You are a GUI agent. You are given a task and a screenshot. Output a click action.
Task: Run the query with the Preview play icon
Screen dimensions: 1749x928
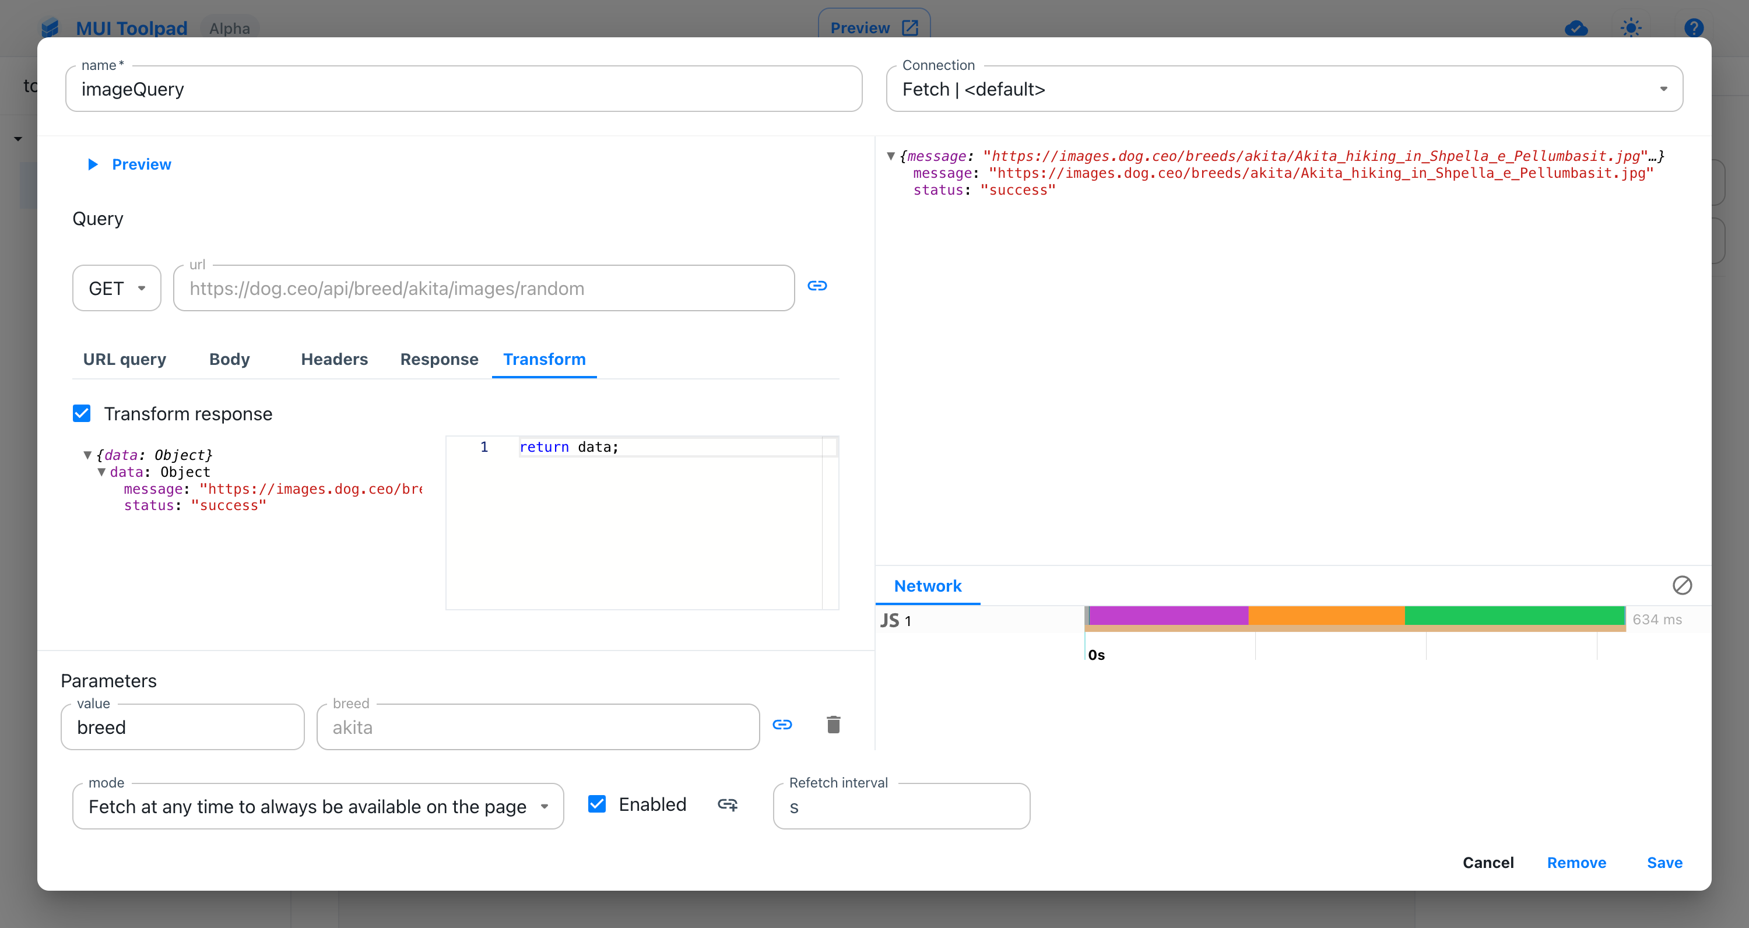[x=93, y=164]
